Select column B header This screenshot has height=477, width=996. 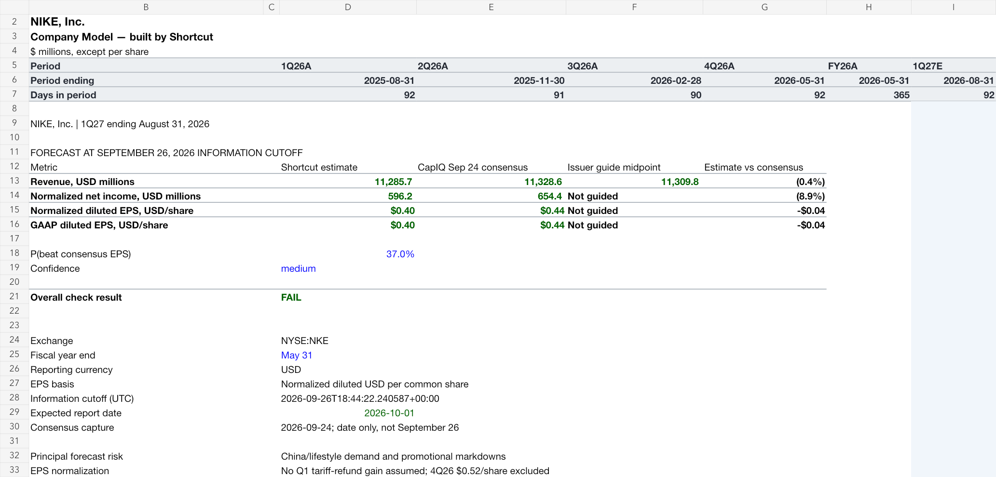146,7
